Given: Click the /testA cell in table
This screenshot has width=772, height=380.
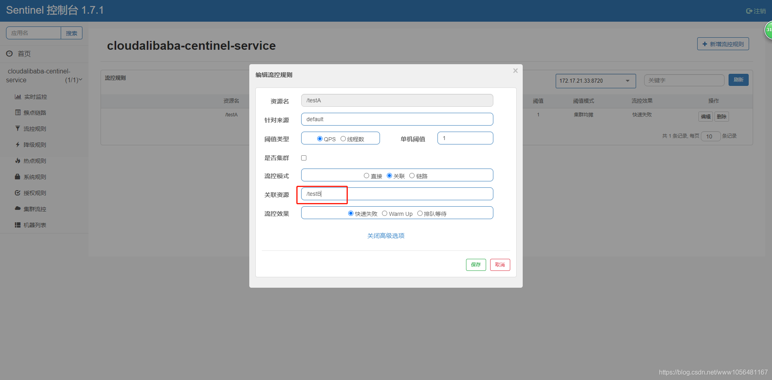Looking at the screenshot, I should [231, 115].
